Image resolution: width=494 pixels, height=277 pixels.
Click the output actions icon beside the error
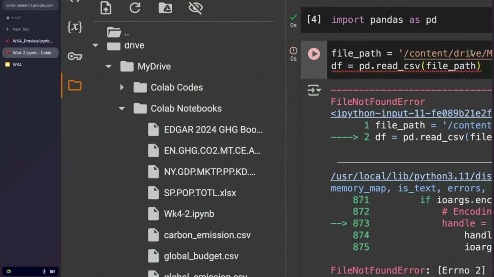[x=314, y=90]
